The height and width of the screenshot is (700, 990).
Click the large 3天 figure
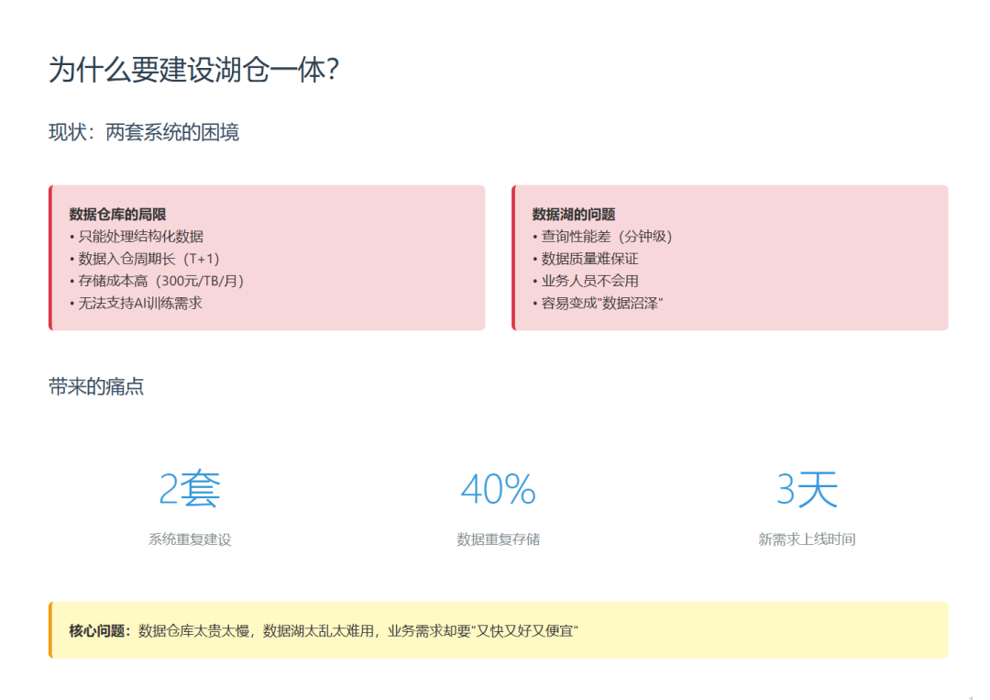pos(807,488)
